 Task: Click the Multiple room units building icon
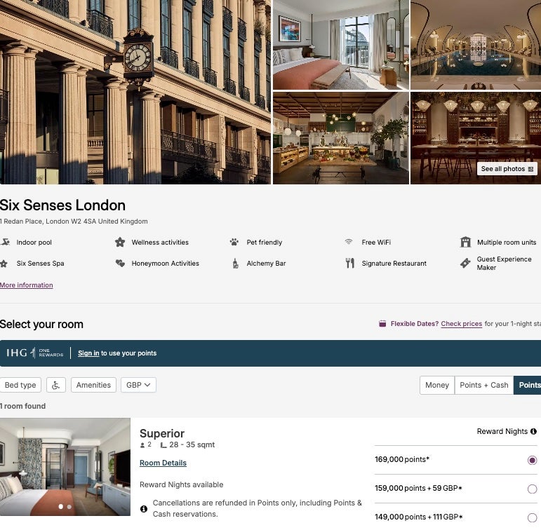click(465, 242)
